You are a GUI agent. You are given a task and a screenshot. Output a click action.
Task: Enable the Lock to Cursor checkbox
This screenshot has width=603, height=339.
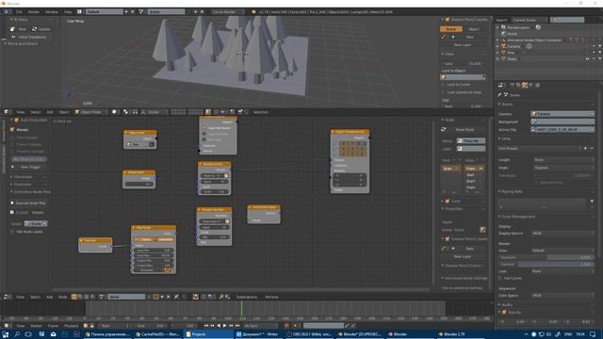(444, 85)
